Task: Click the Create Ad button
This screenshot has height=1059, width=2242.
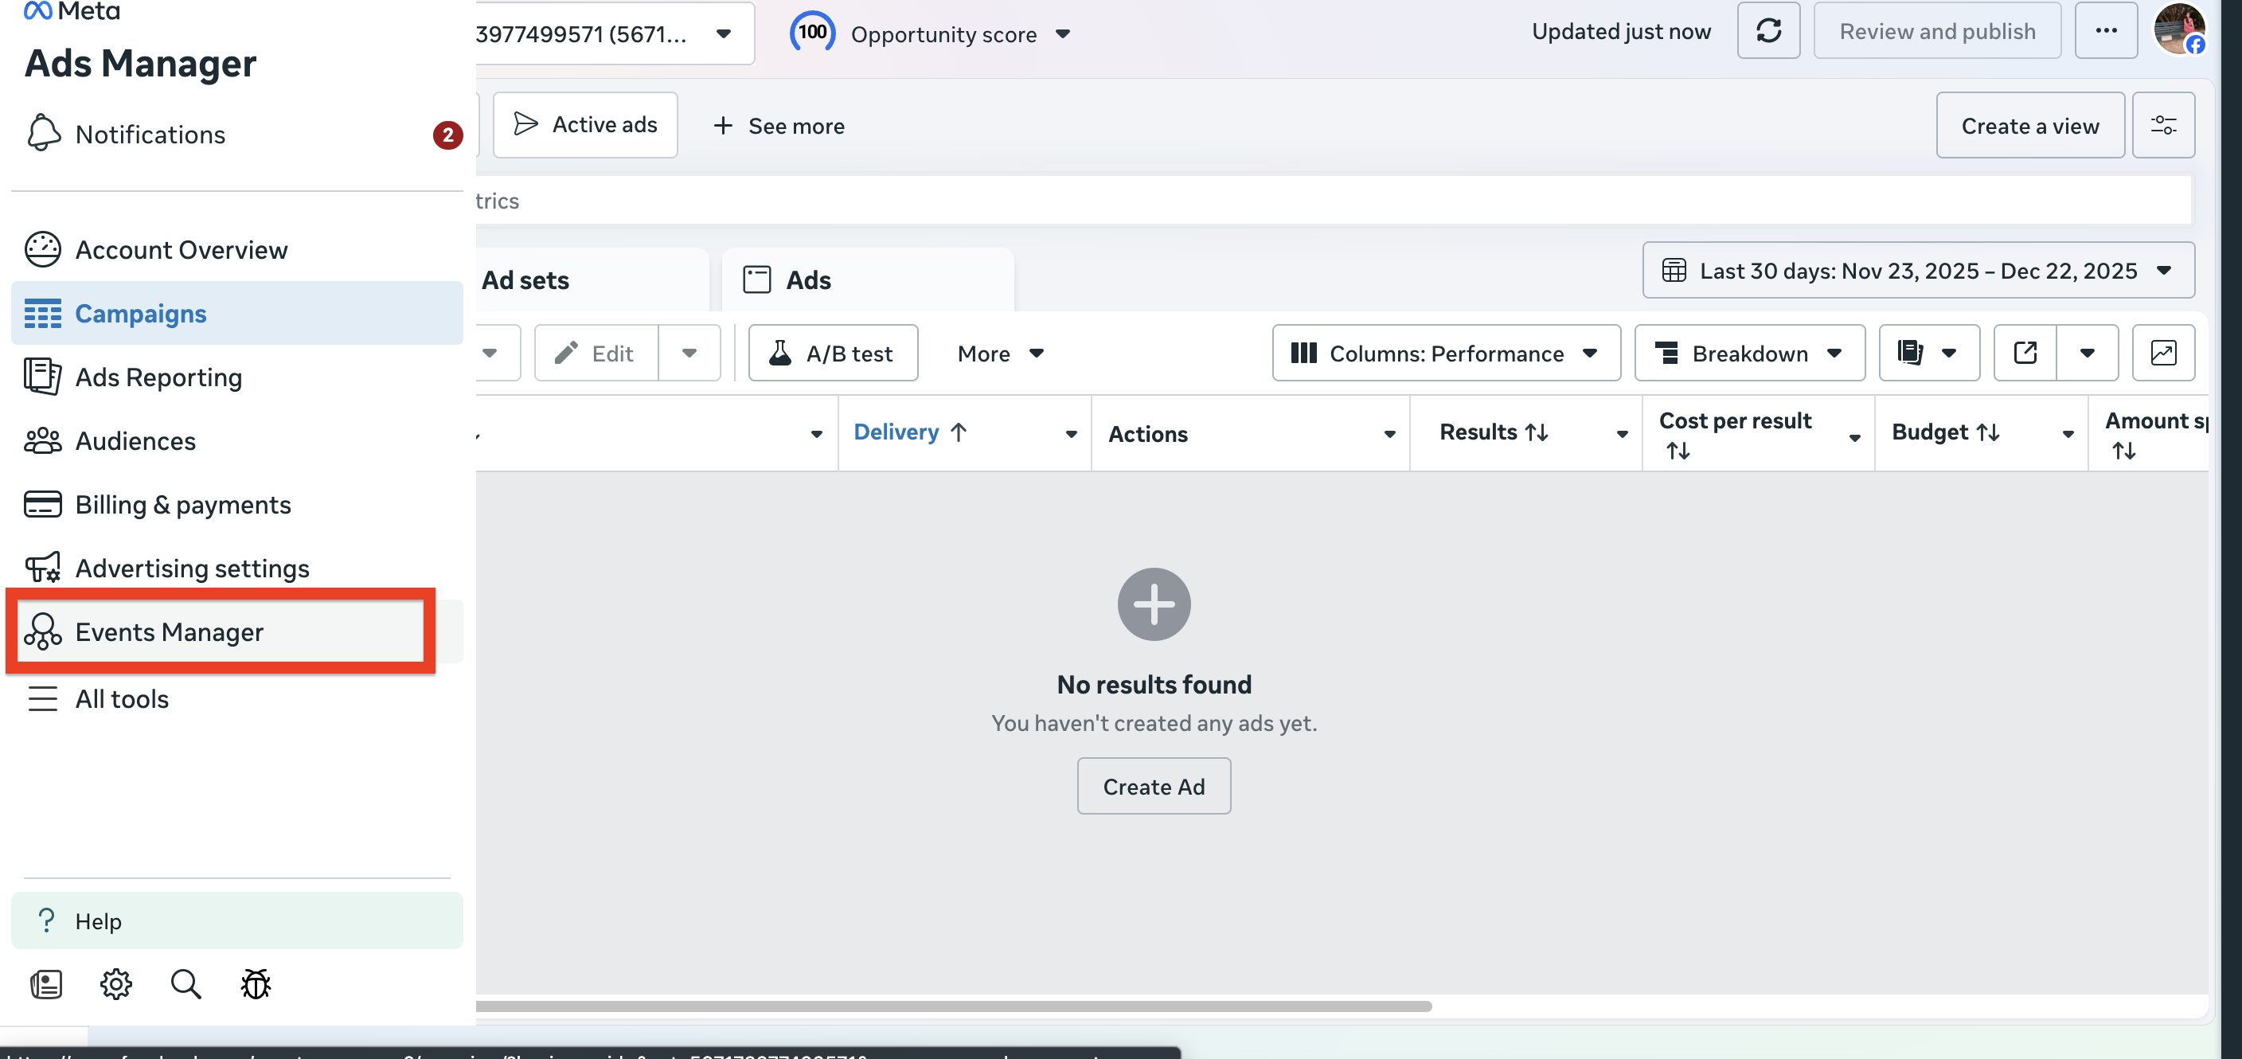Action: (x=1153, y=787)
